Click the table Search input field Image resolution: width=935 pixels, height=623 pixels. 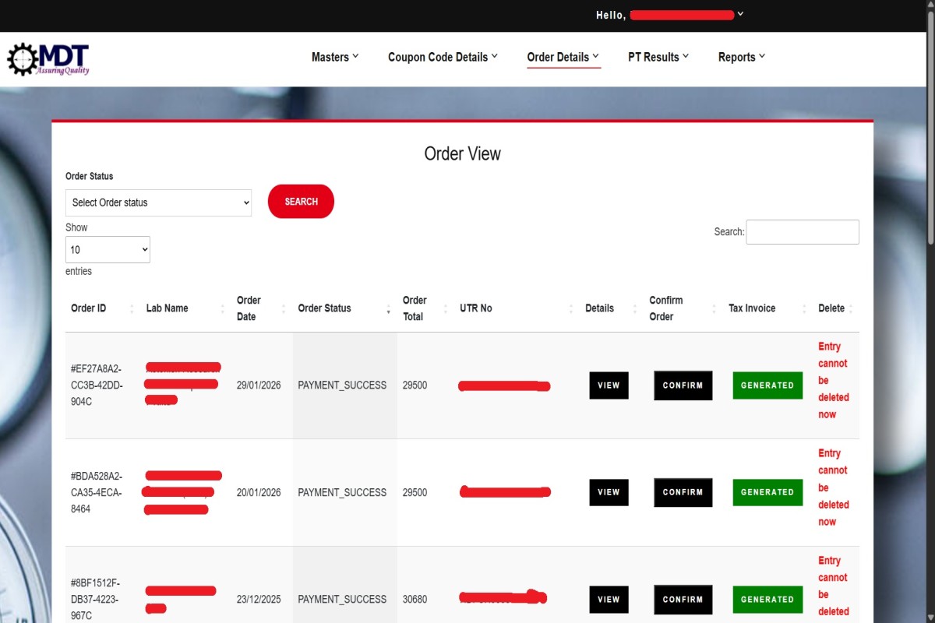(x=802, y=232)
